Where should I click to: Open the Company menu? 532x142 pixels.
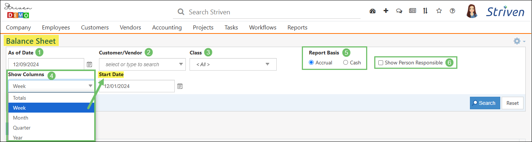pyautogui.click(x=18, y=27)
